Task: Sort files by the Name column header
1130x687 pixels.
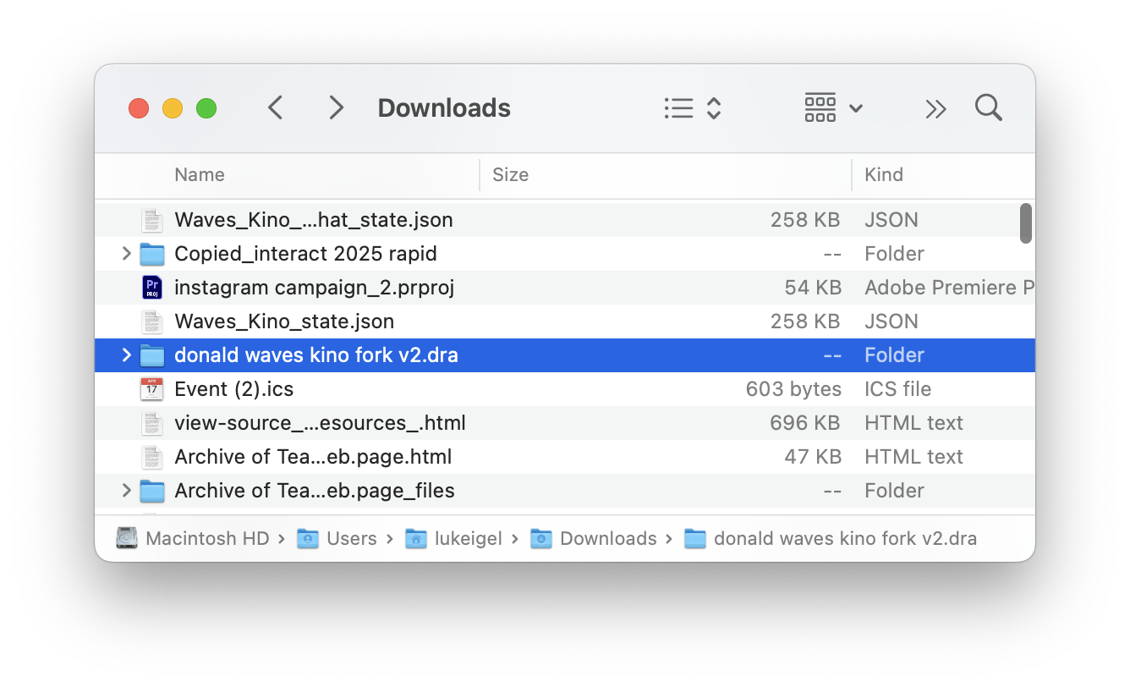Action: [x=200, y=175]
